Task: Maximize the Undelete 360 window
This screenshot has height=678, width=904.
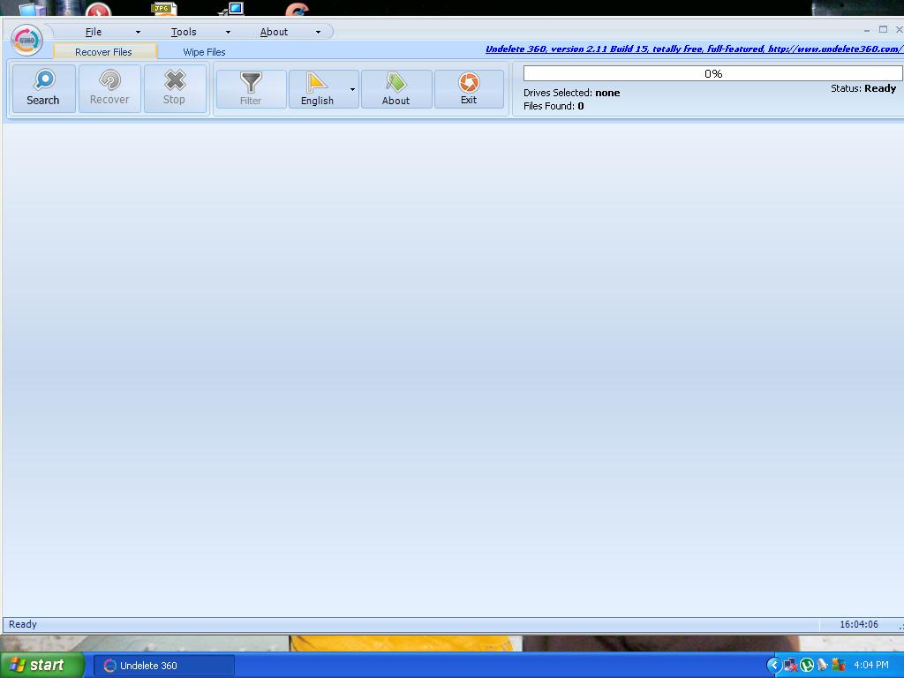Action: pos(883,29)
